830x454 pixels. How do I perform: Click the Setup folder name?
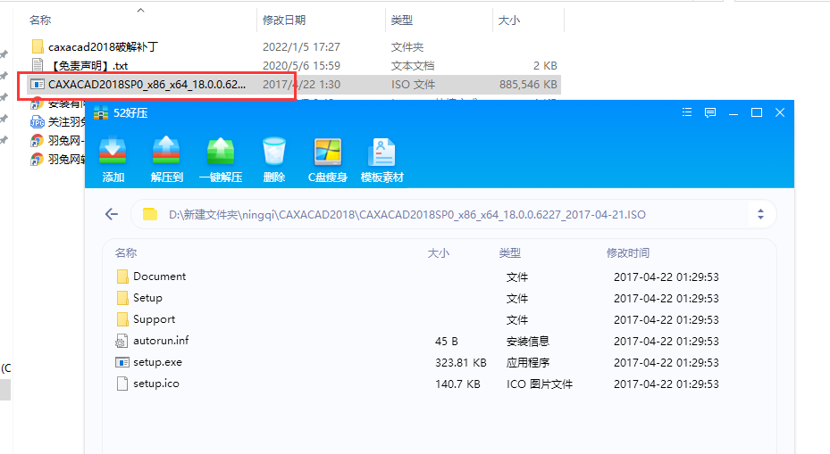point(147,298)
